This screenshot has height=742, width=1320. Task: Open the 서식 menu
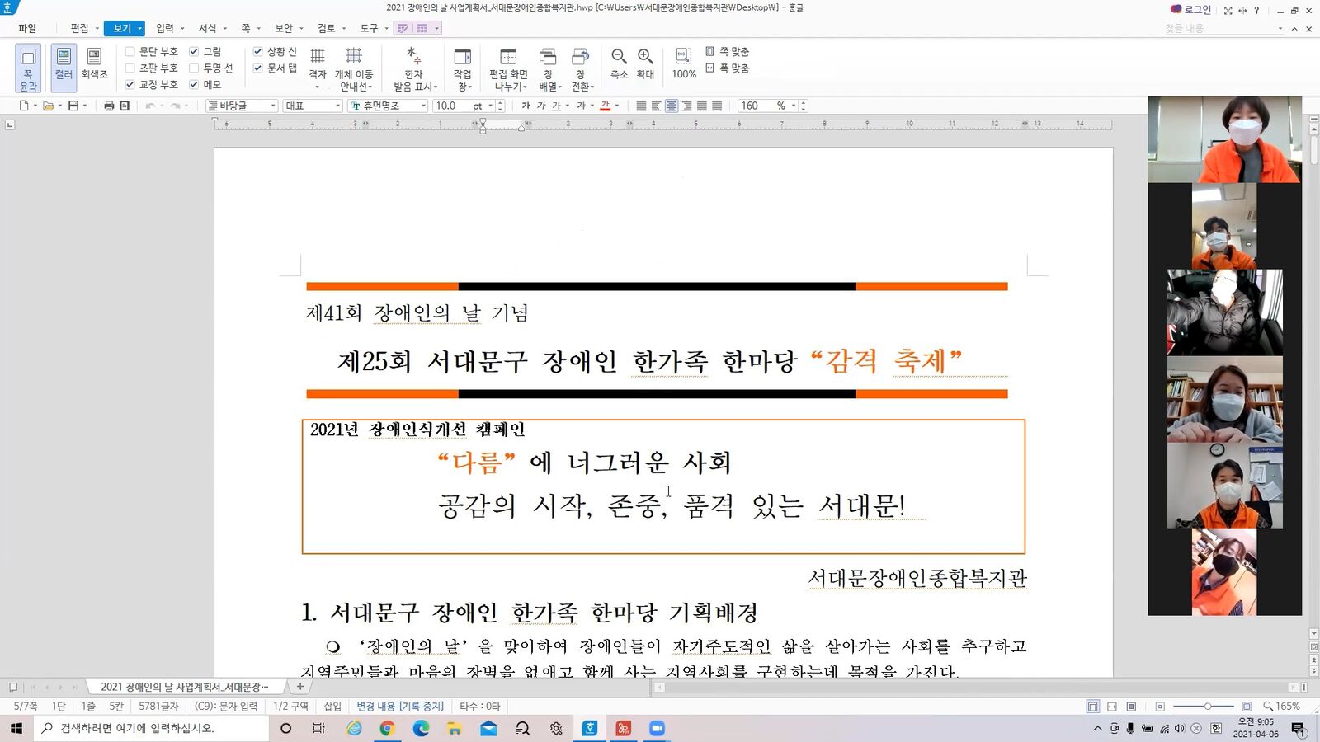207,28
